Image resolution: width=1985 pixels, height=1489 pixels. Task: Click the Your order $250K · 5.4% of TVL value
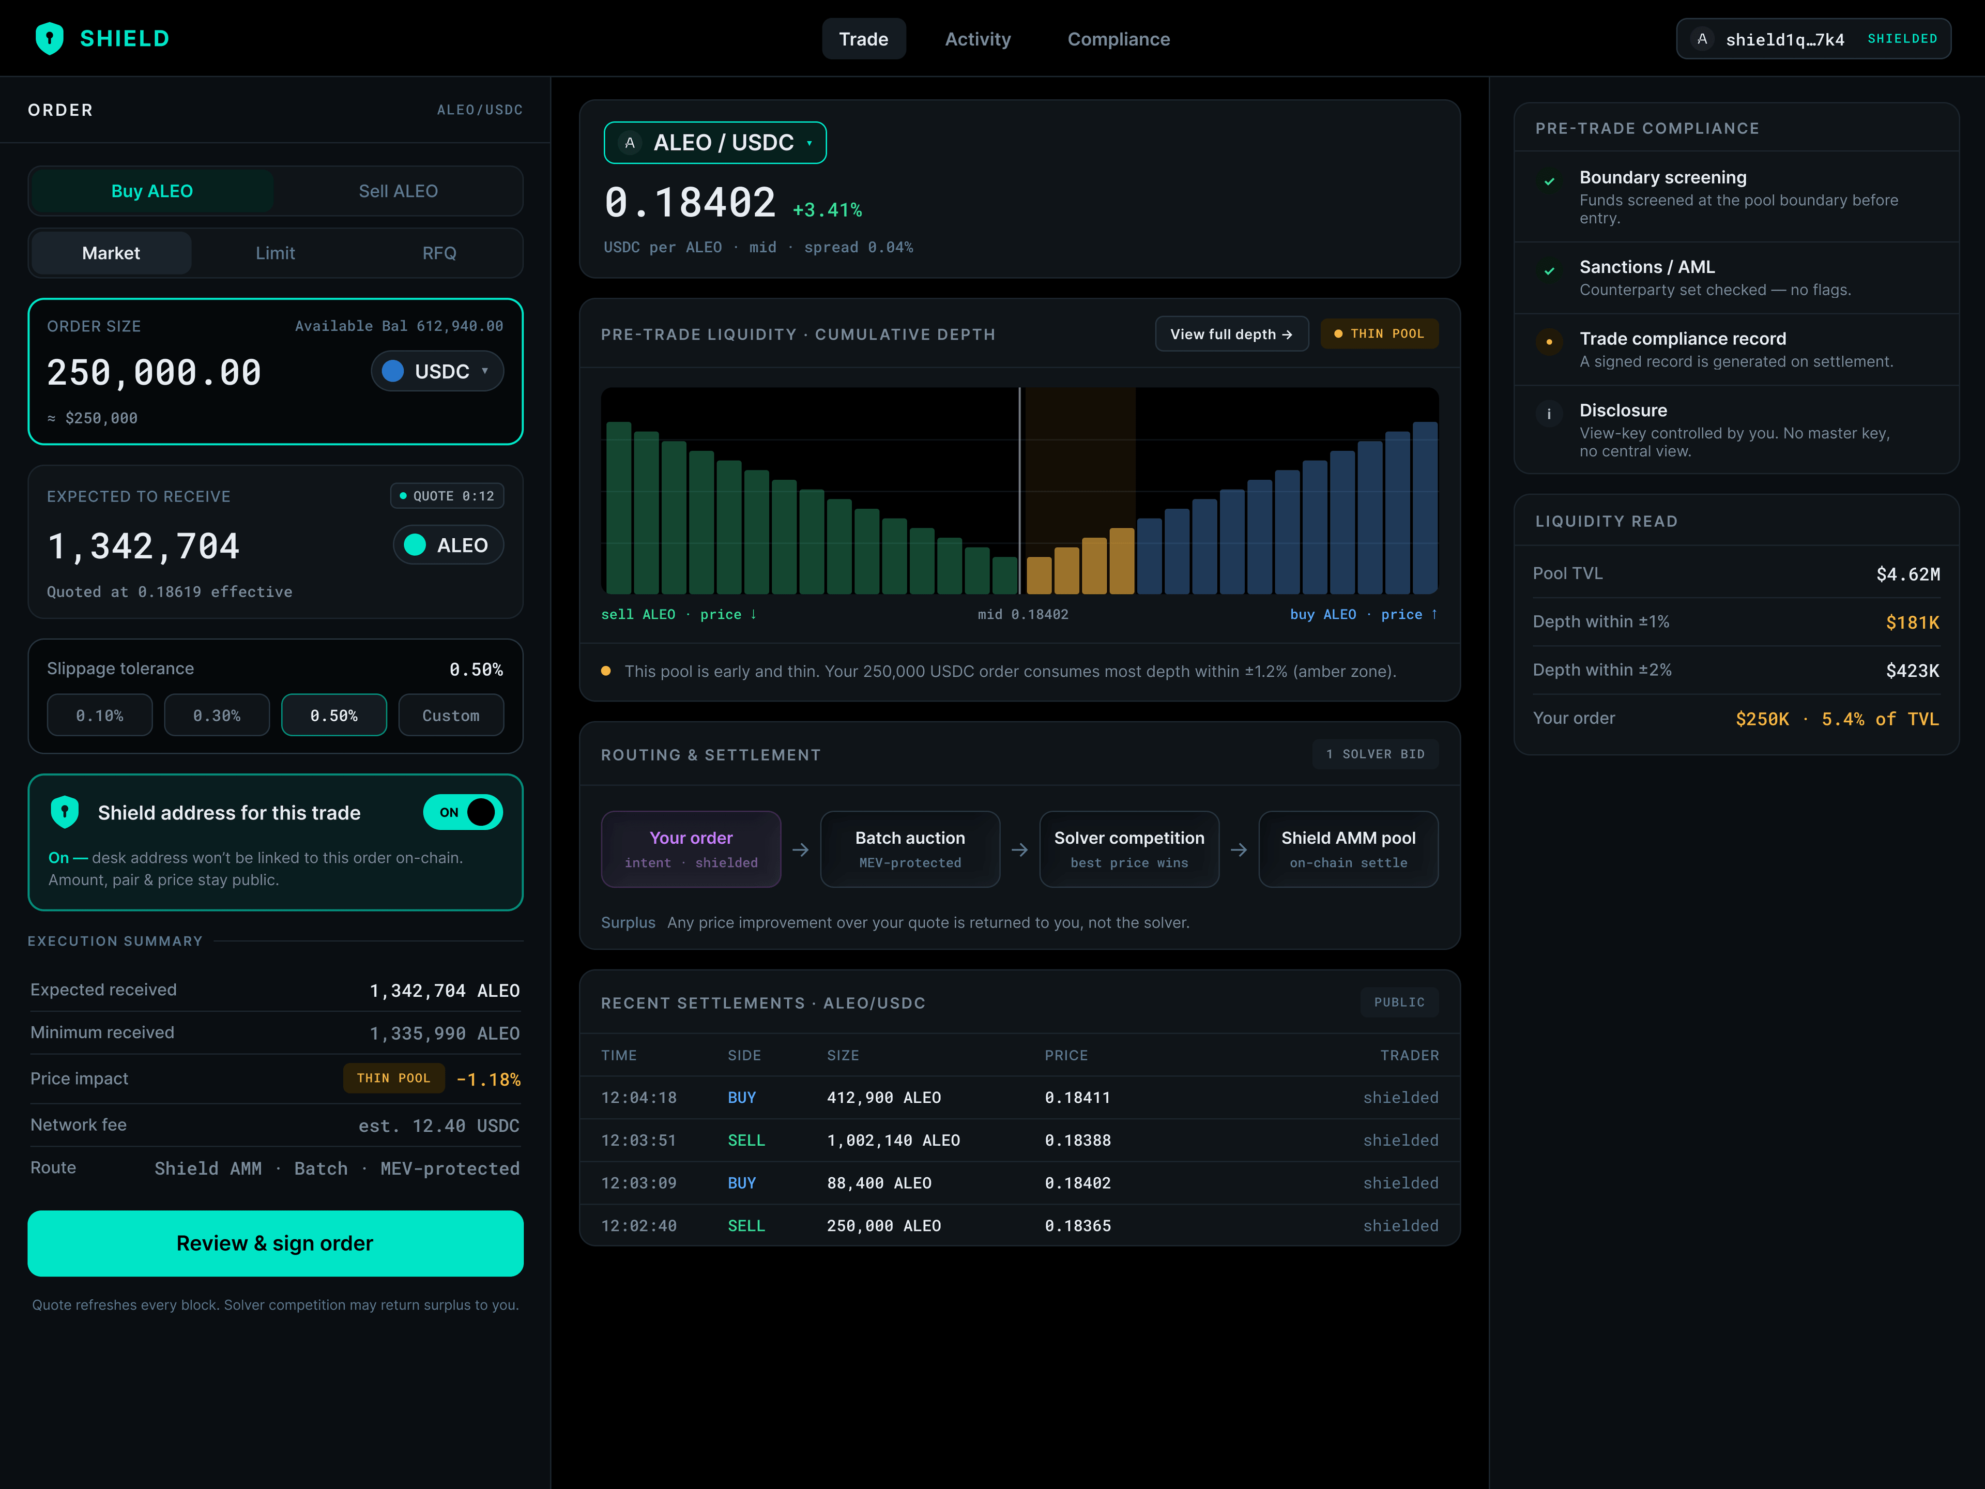point(1837,719)
